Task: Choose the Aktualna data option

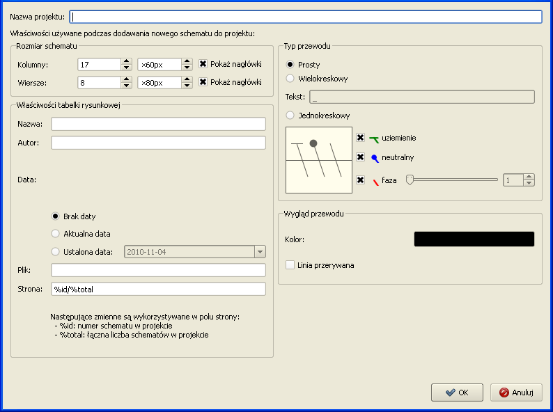Action: 56,234
